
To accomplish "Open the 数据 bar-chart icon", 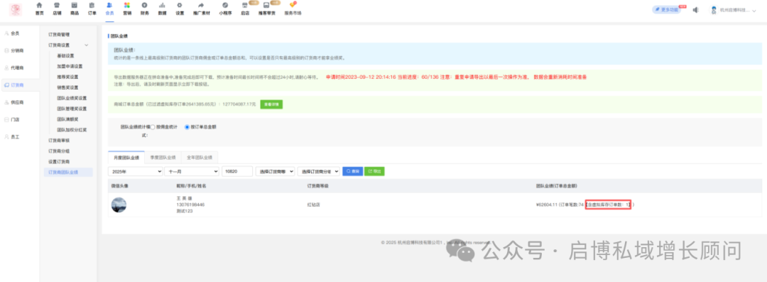I will 162,6.
